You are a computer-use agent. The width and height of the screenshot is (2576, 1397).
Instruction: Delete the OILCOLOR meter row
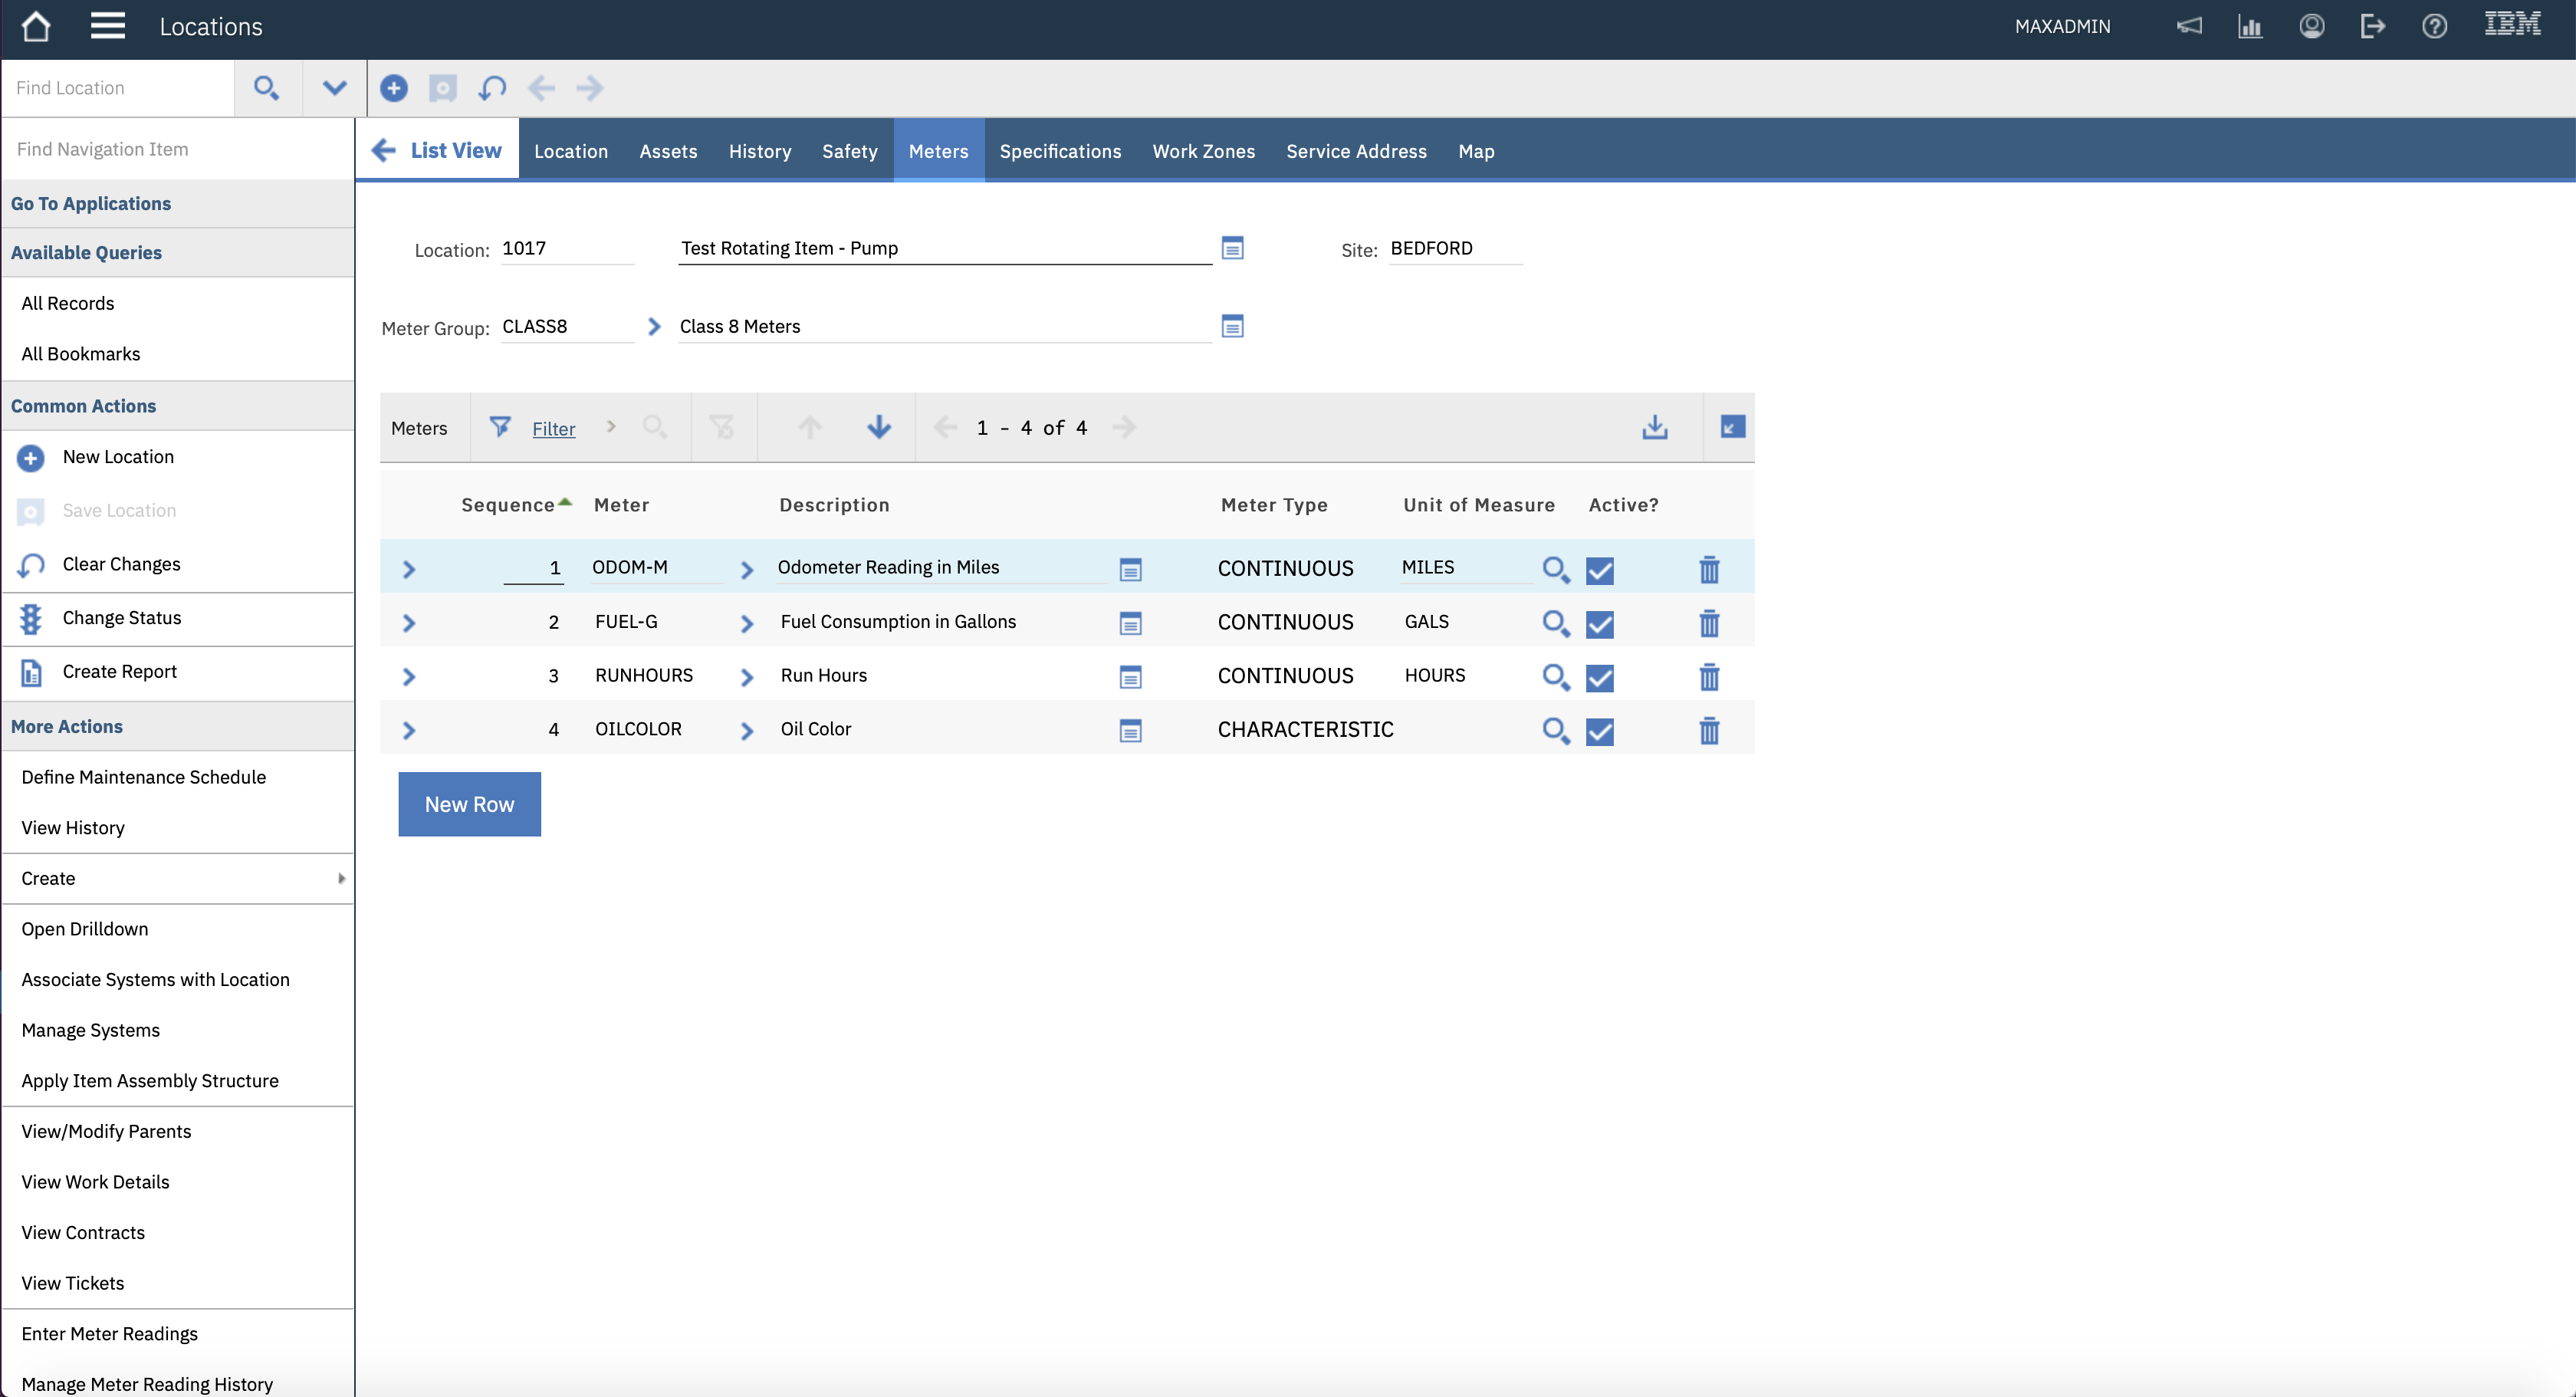[x=1709, y=731]
